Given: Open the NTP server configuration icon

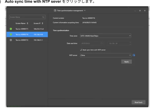Looking at the screenshot, I should point(134,55).
